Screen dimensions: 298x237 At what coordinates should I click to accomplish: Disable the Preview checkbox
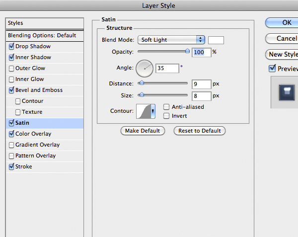pyautogui.click(x=272, y=69)
